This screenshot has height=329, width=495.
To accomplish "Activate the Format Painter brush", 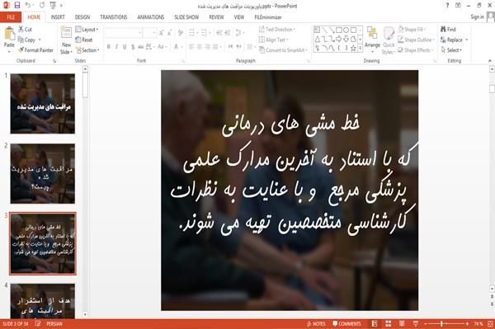I will 35,50.
